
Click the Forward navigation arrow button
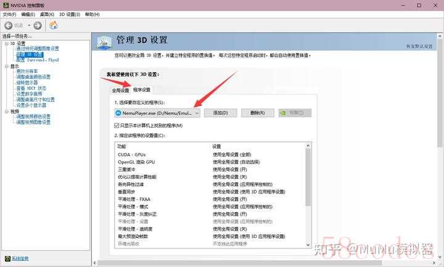[x=38, y=25]
